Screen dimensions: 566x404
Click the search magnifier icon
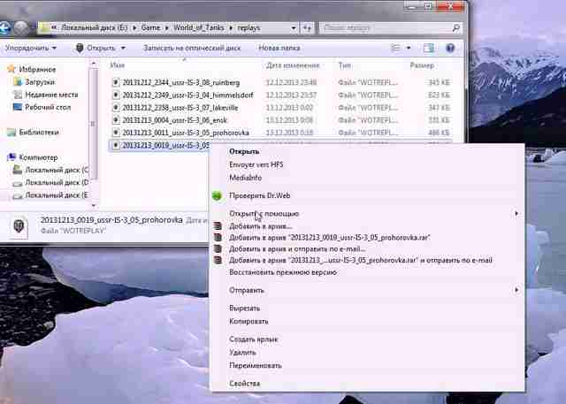click(455, 27)
